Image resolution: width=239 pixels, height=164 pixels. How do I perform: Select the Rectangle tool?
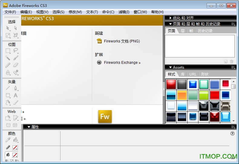8,95
